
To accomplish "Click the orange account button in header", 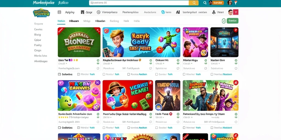I will coord(218,3).
